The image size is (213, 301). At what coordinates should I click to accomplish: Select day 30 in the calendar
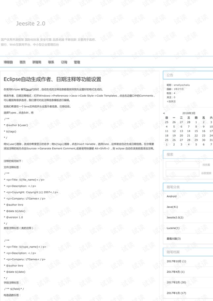(x=204, y=140)
